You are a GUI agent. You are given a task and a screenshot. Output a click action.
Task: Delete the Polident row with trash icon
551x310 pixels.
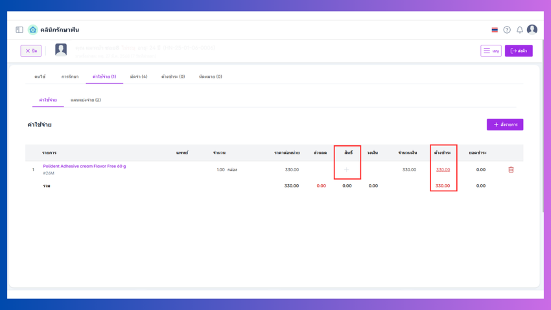(511, 170)
